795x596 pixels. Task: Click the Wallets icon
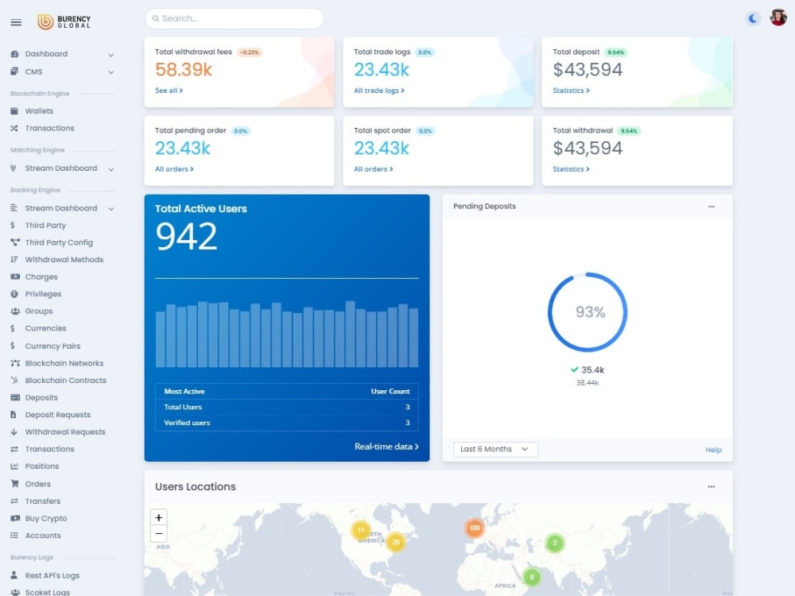14,111
